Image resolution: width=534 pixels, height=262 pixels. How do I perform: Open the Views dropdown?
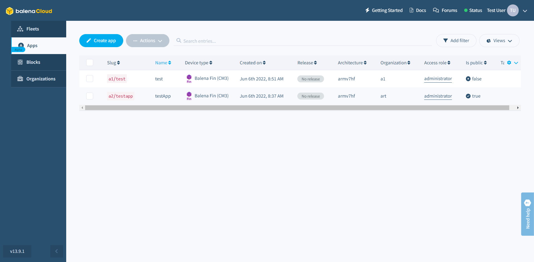click(499, 41)
